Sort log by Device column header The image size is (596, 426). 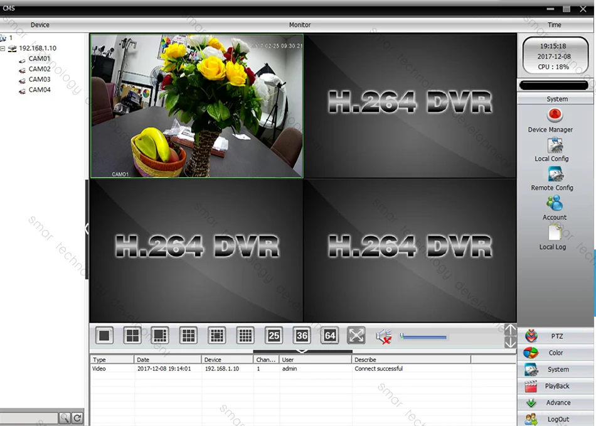click(x=227, y=359)
